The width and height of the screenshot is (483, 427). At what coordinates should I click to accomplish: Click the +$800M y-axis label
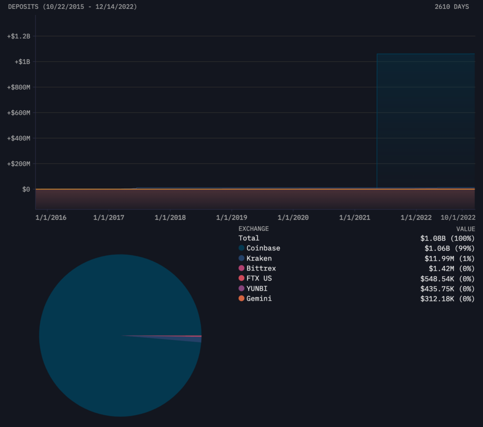pos(18,88)
